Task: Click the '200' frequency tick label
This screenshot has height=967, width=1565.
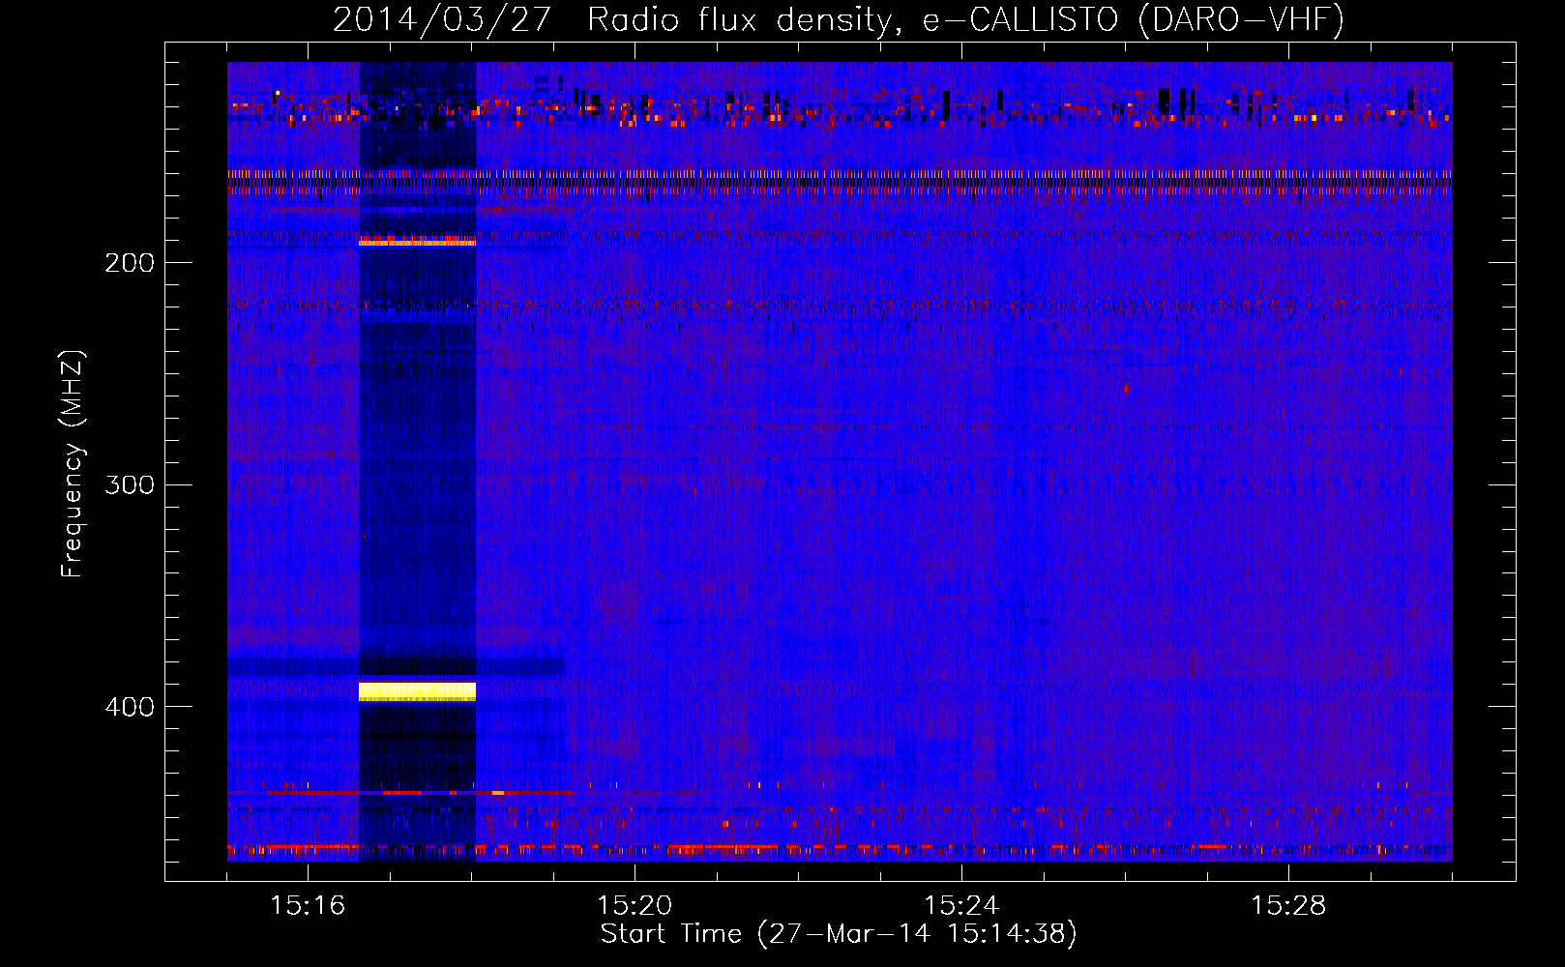Action: click(129, 263)
